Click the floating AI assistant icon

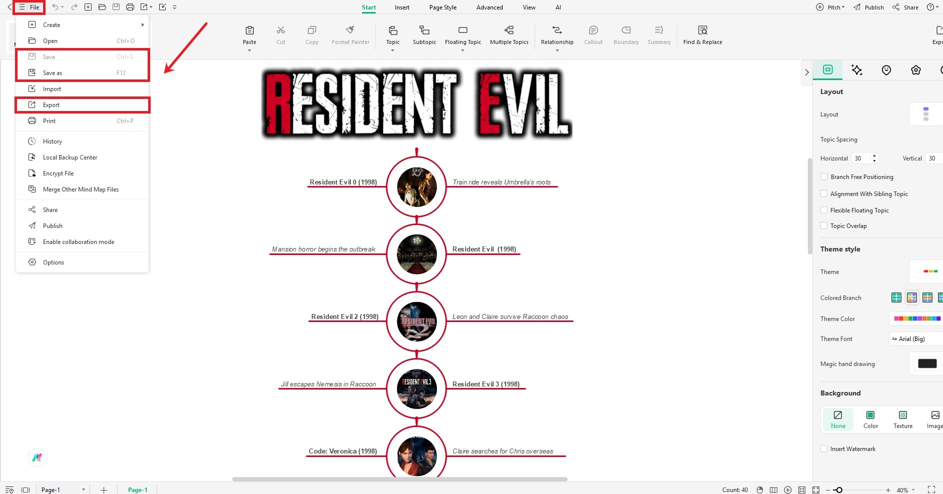click(37, 457)
